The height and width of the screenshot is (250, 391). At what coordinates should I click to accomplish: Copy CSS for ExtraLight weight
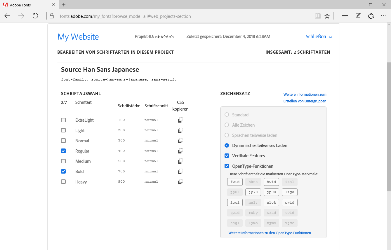click(180, 120)
